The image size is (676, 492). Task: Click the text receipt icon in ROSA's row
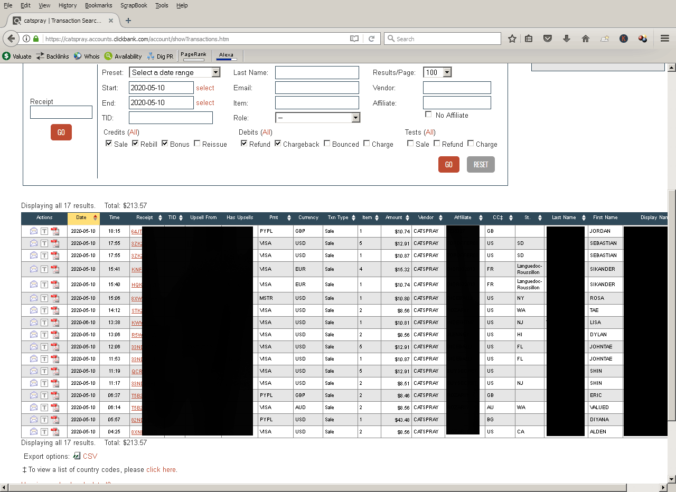44,298
